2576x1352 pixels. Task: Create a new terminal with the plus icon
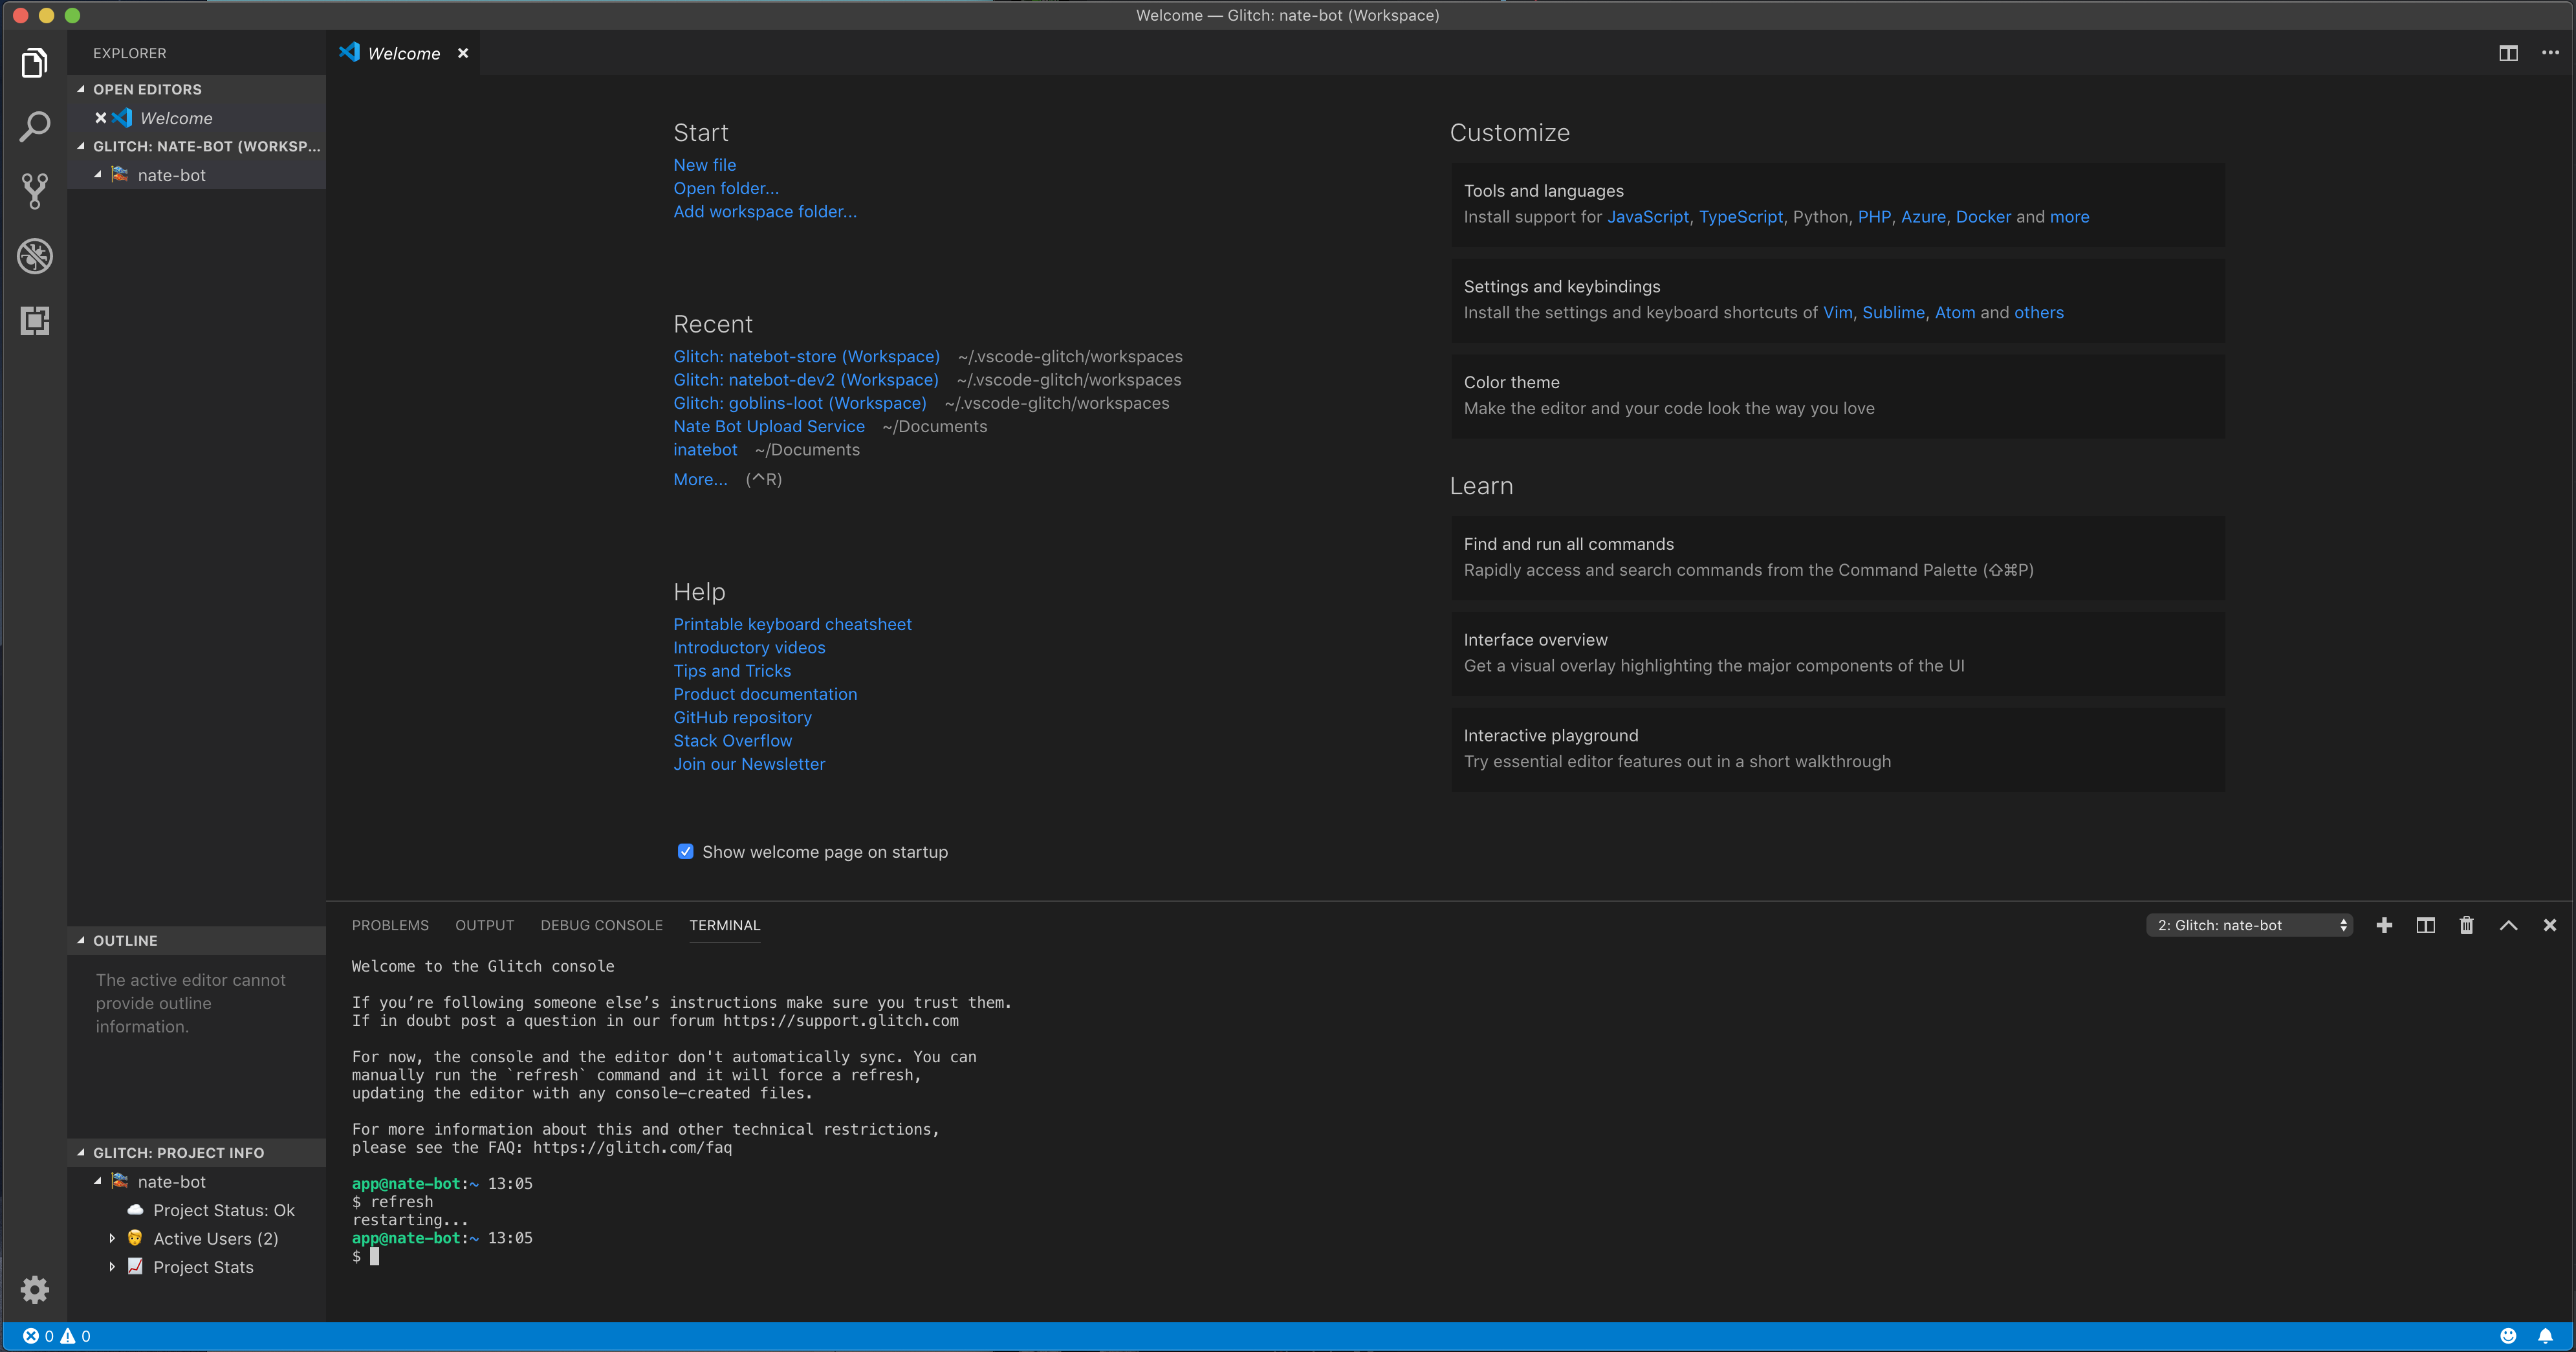click(x=2384, y=925)
